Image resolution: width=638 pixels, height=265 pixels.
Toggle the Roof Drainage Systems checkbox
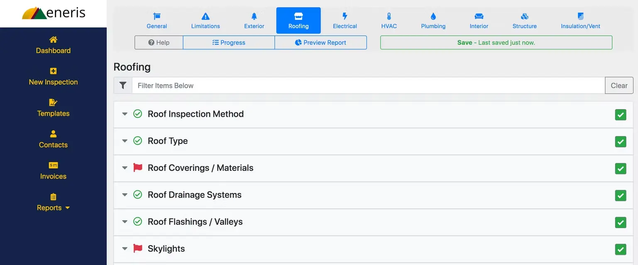click(621, 195)
